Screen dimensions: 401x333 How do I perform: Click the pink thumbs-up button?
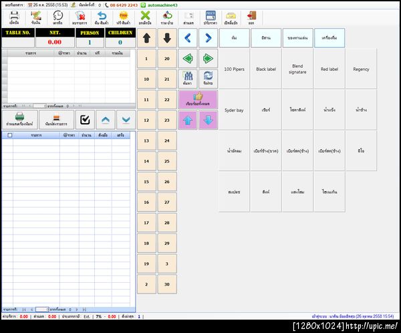198,100
